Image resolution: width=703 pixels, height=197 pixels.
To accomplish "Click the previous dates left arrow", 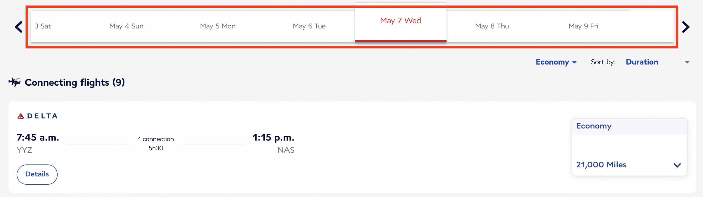I will click(x=19, y=27).
